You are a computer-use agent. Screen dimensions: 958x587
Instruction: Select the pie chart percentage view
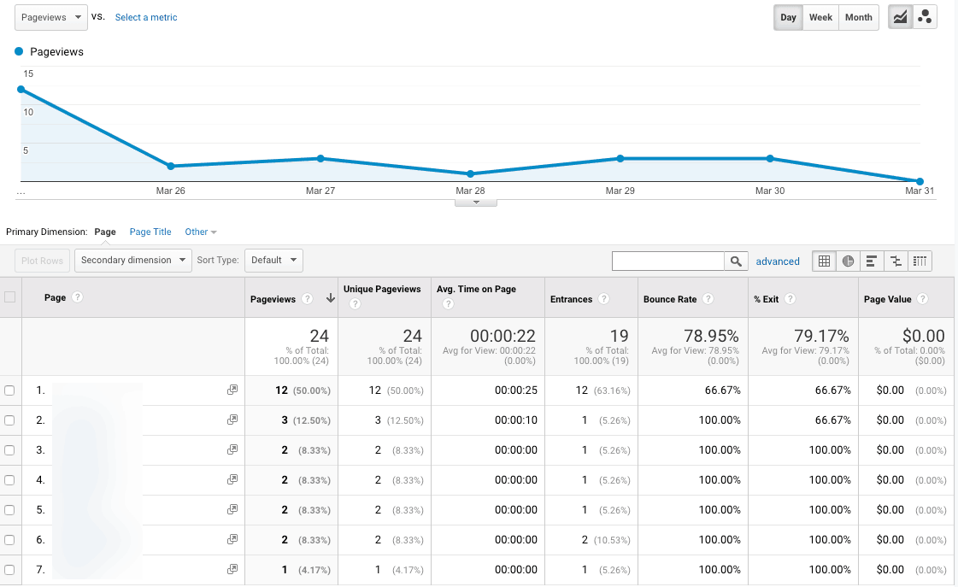848,261
